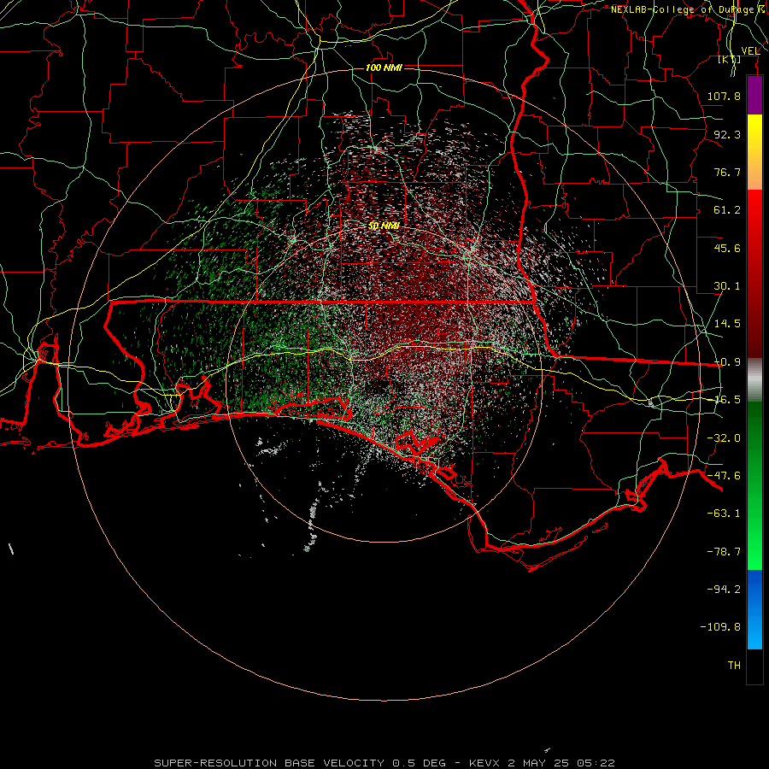Select the 61.2 velocity legend value
This screenshot has height=769, width=769.
727,210
